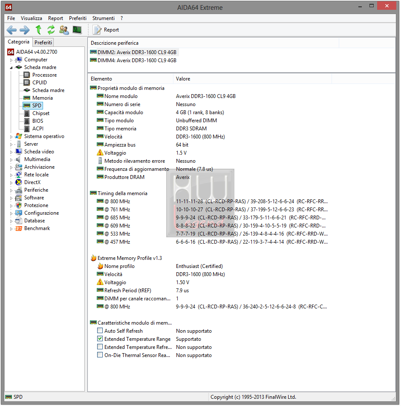Viewport: 401px width, 406px height.
Task: Click the Voltaggio 1.5 V row
Action: tap(142, 153)
